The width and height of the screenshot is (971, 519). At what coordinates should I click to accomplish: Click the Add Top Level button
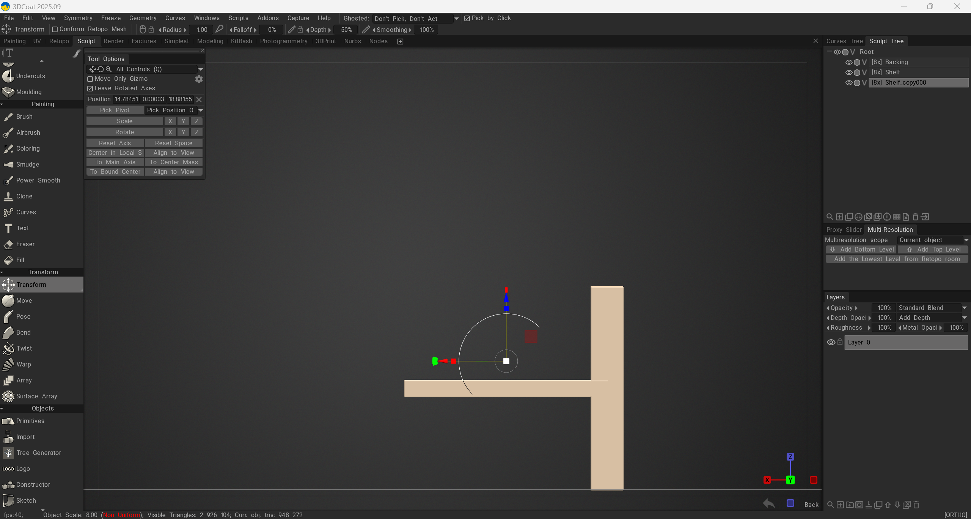tap(933, 249)
